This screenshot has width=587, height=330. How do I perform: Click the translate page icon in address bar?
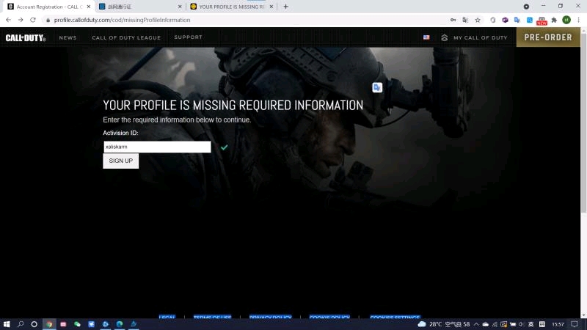[465, 20]
